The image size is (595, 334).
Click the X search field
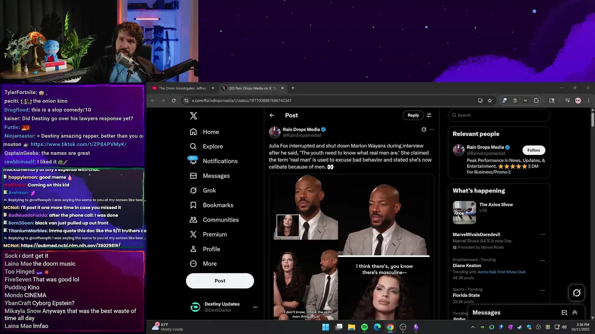point(499,115)
